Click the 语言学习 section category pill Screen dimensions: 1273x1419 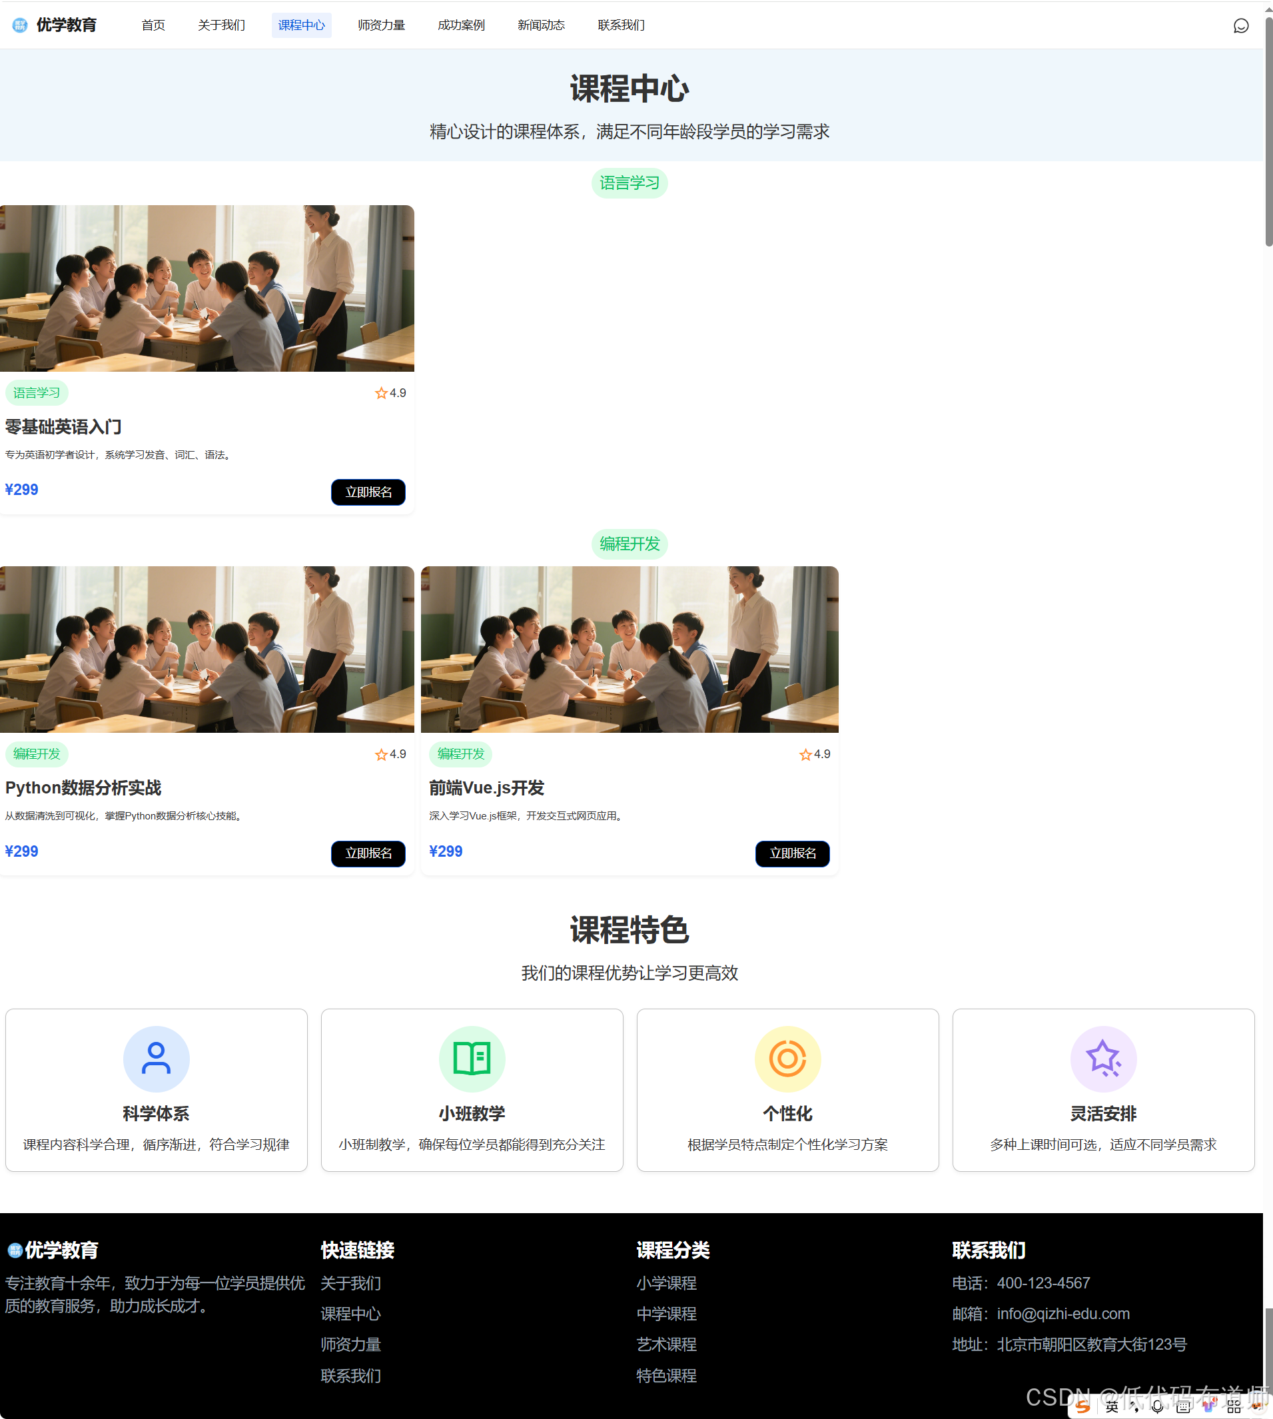point(630,183)
